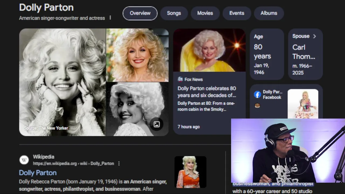Expand the Spouse card chevron
Viewport: 345px width, 194px height.
click(314, 36)
